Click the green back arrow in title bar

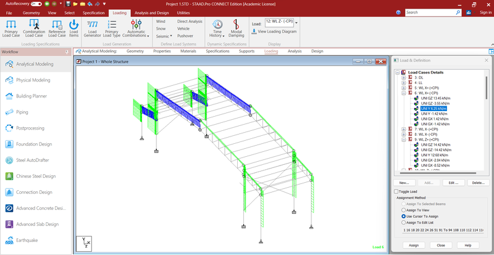(47, 4)
